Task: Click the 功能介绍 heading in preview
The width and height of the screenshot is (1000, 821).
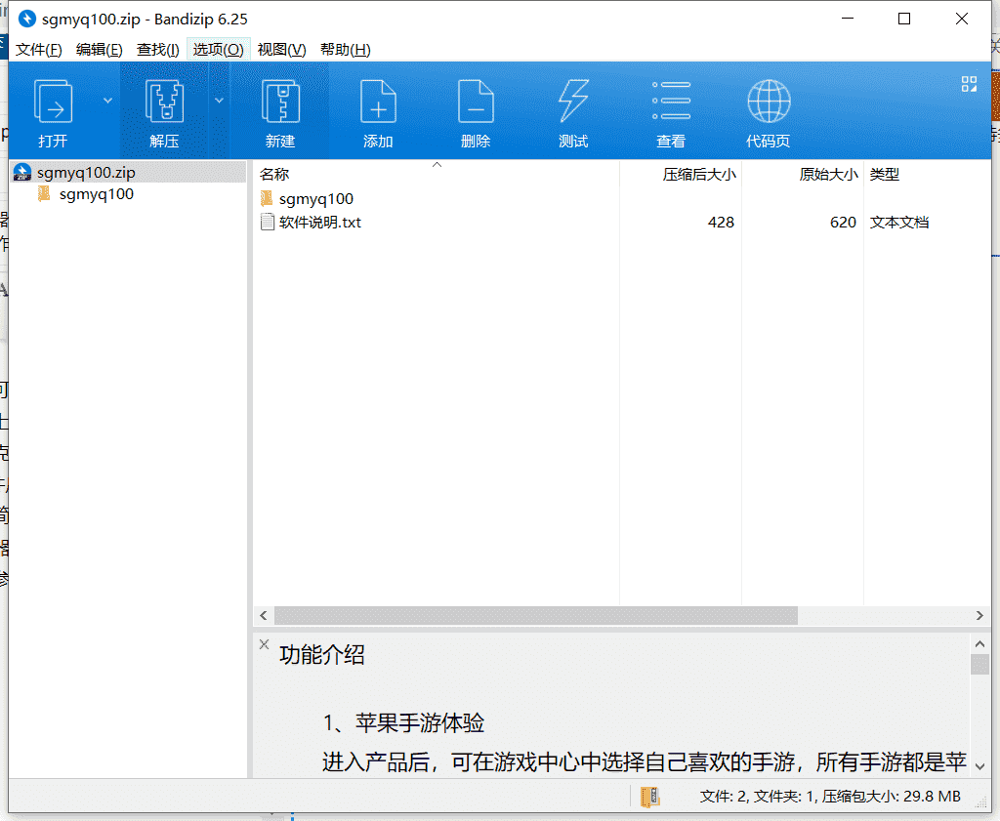Action: 321,655
